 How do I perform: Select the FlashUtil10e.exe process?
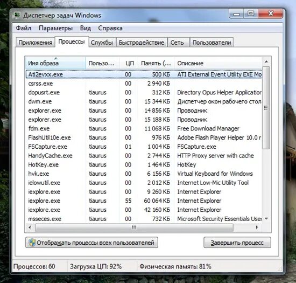pyautogui.click(x=144, y=137)
